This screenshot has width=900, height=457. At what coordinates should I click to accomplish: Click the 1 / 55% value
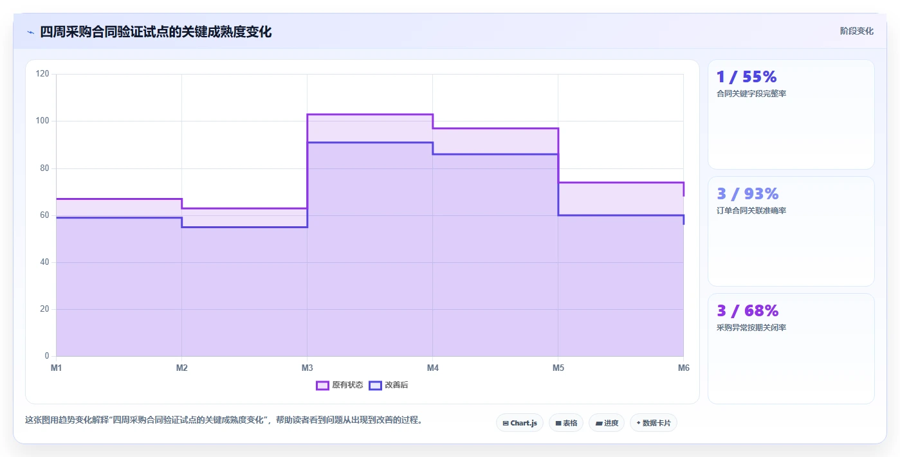(747, 77)
